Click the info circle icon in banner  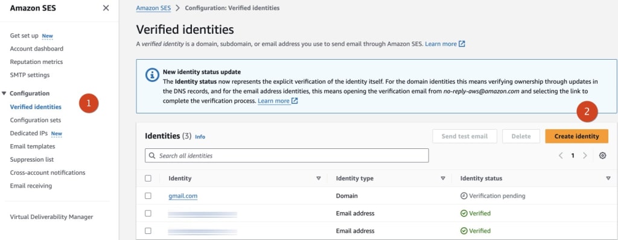tap(152, 75)
